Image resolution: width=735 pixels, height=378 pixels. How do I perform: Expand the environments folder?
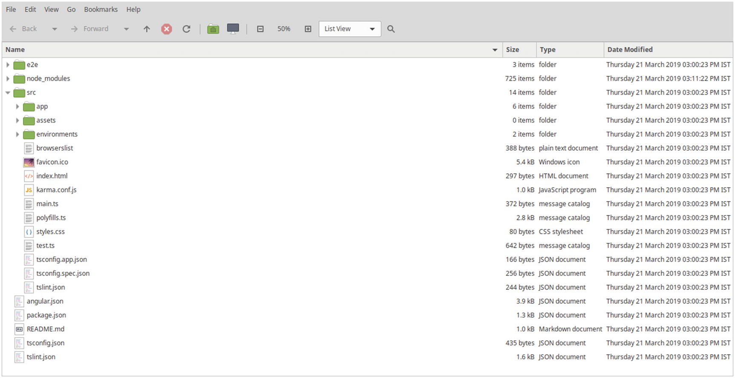click(x=17, y=135)
